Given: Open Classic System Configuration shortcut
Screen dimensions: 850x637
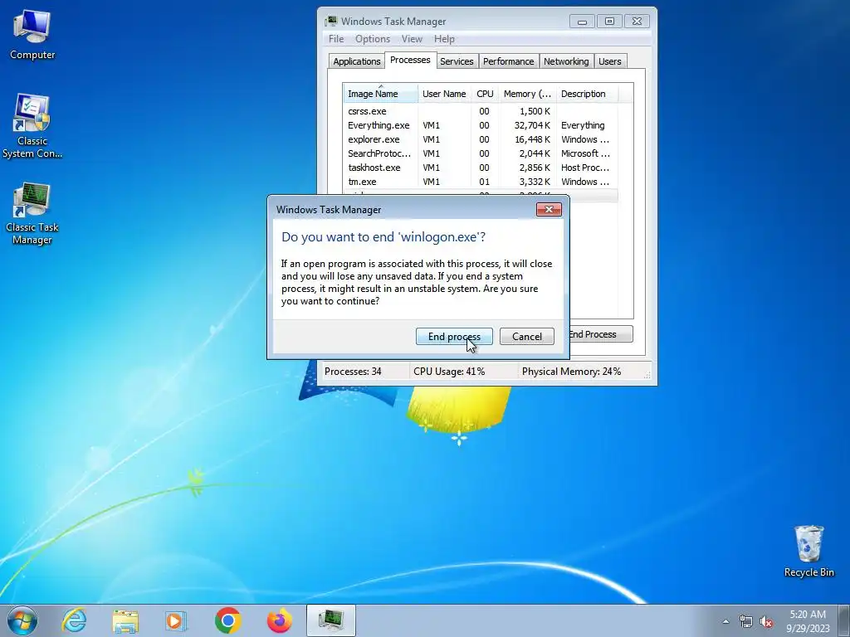Looking at the screenshot, I should tap(32, 126).
